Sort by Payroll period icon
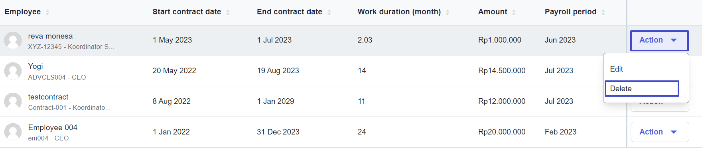Image resolution: width=702 pixels, height=148 pixels. 603,12
